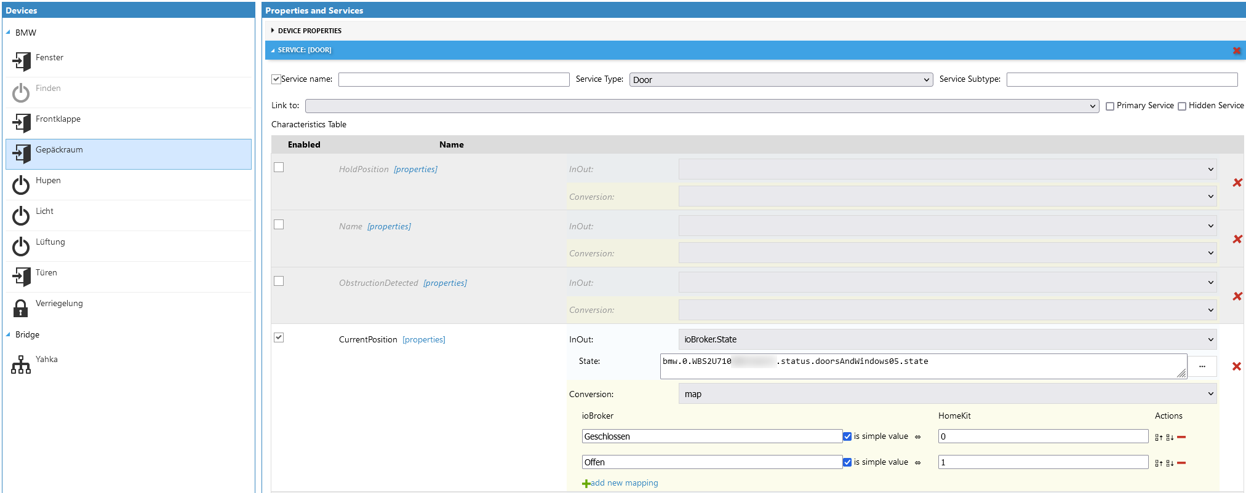
Task: Enable the HoldPosition characteristic checkbox
Action: pyautogui.click(x=279, y=168)
